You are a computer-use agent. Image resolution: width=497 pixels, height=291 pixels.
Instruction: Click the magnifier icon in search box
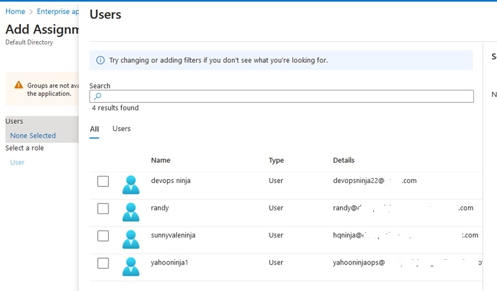(x=98, y=96)
